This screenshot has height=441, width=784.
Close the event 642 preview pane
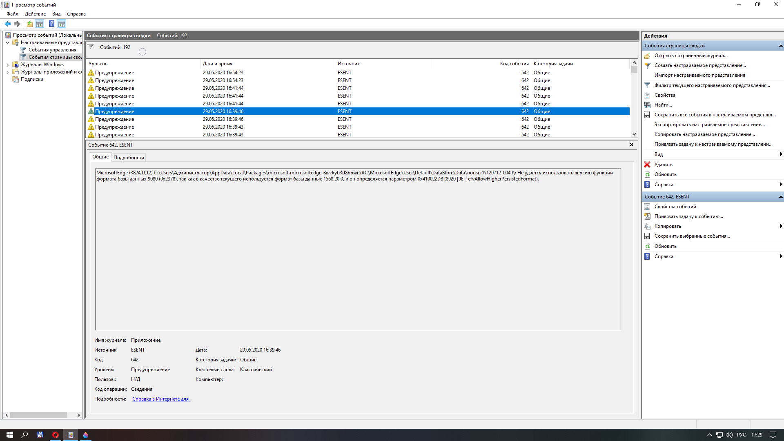pyautogui.click(x=631, y=145)
